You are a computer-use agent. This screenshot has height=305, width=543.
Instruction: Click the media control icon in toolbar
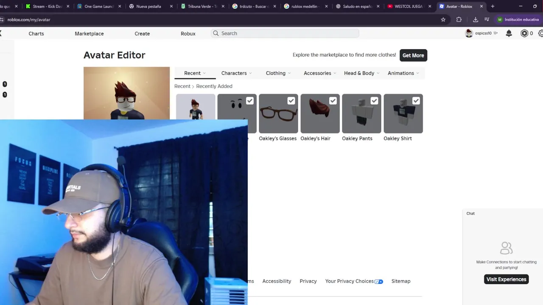[487, 19]
